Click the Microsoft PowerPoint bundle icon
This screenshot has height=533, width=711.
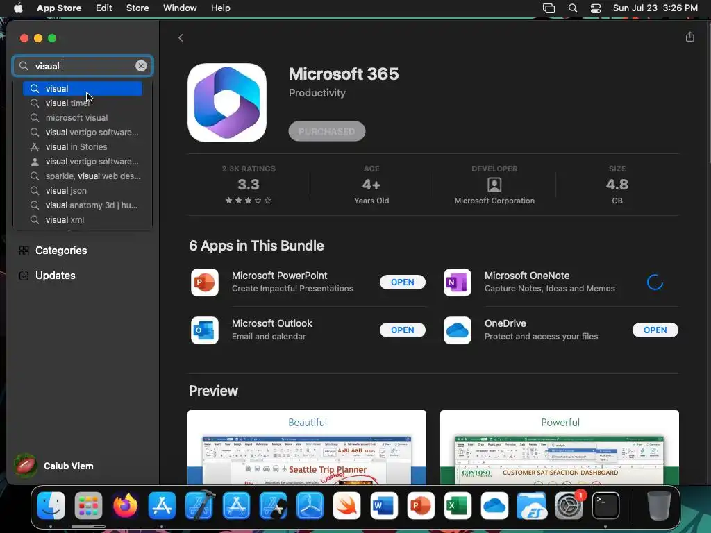pos(205,282)
